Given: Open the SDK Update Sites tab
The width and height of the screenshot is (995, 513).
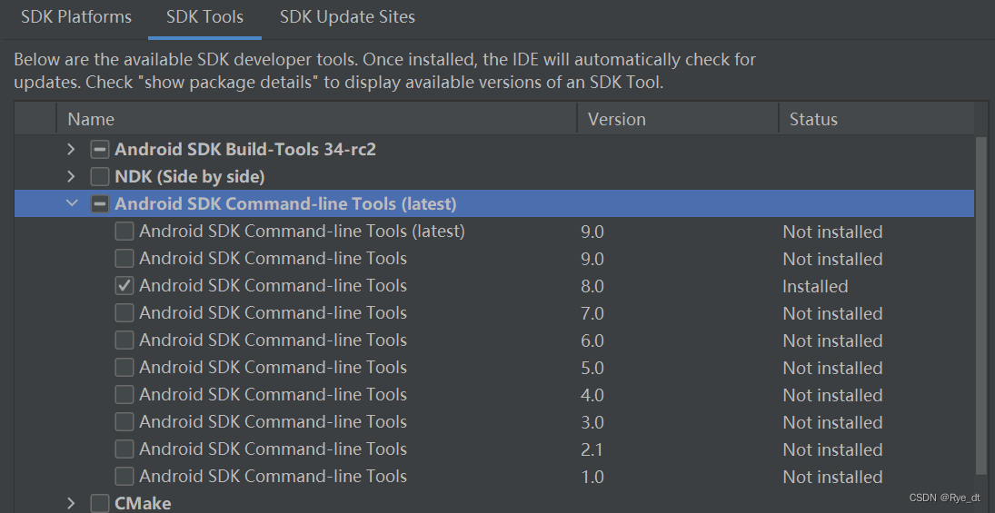Looking at the screenshot, I should (x=347, y=17).
